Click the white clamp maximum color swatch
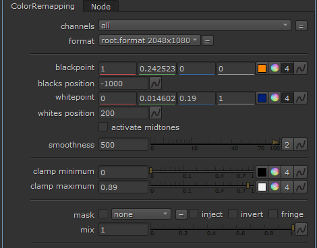317x248 pixels. coord(262,187)
